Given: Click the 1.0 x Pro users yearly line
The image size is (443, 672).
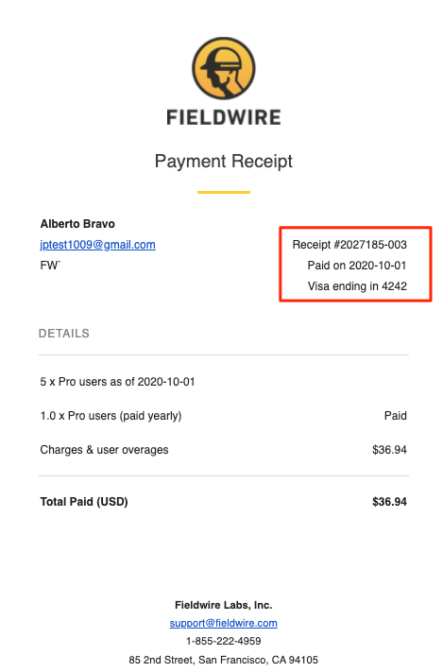Looking at the screenshot, I should tap(111, 416).
